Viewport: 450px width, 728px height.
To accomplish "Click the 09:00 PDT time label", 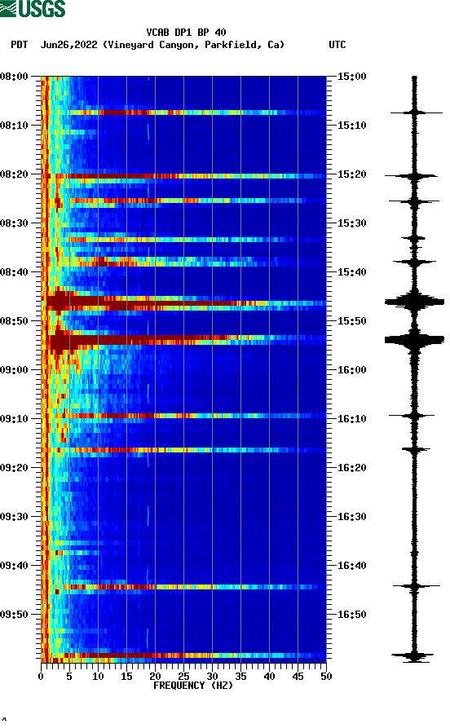I will [x=15, y=370].
